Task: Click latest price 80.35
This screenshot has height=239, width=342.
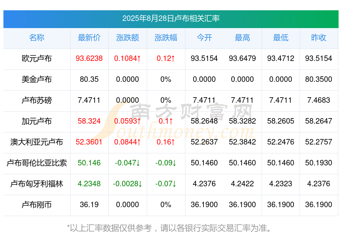Action: click(x=89, y=79)
